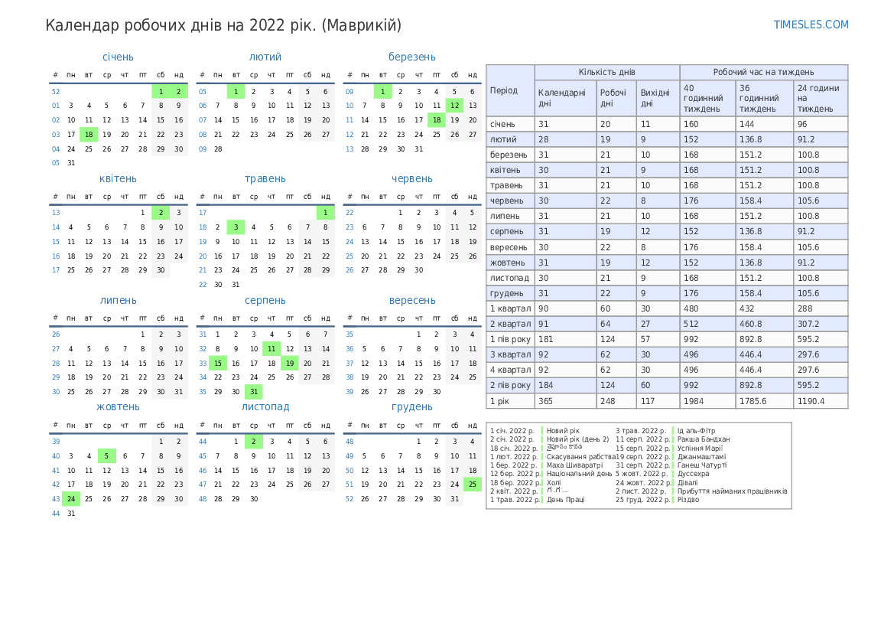This screenshot has width=894, height=633.
Task: Click the '1 пів року' row label
Action: tap(510, 340)
